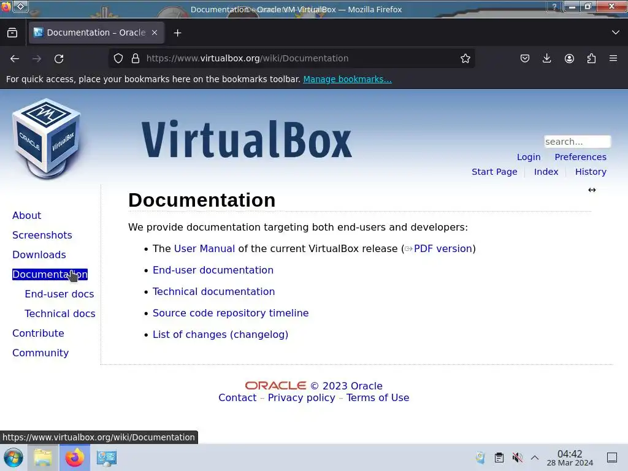Open Technical docs in sidebar

tap(60, 313)
